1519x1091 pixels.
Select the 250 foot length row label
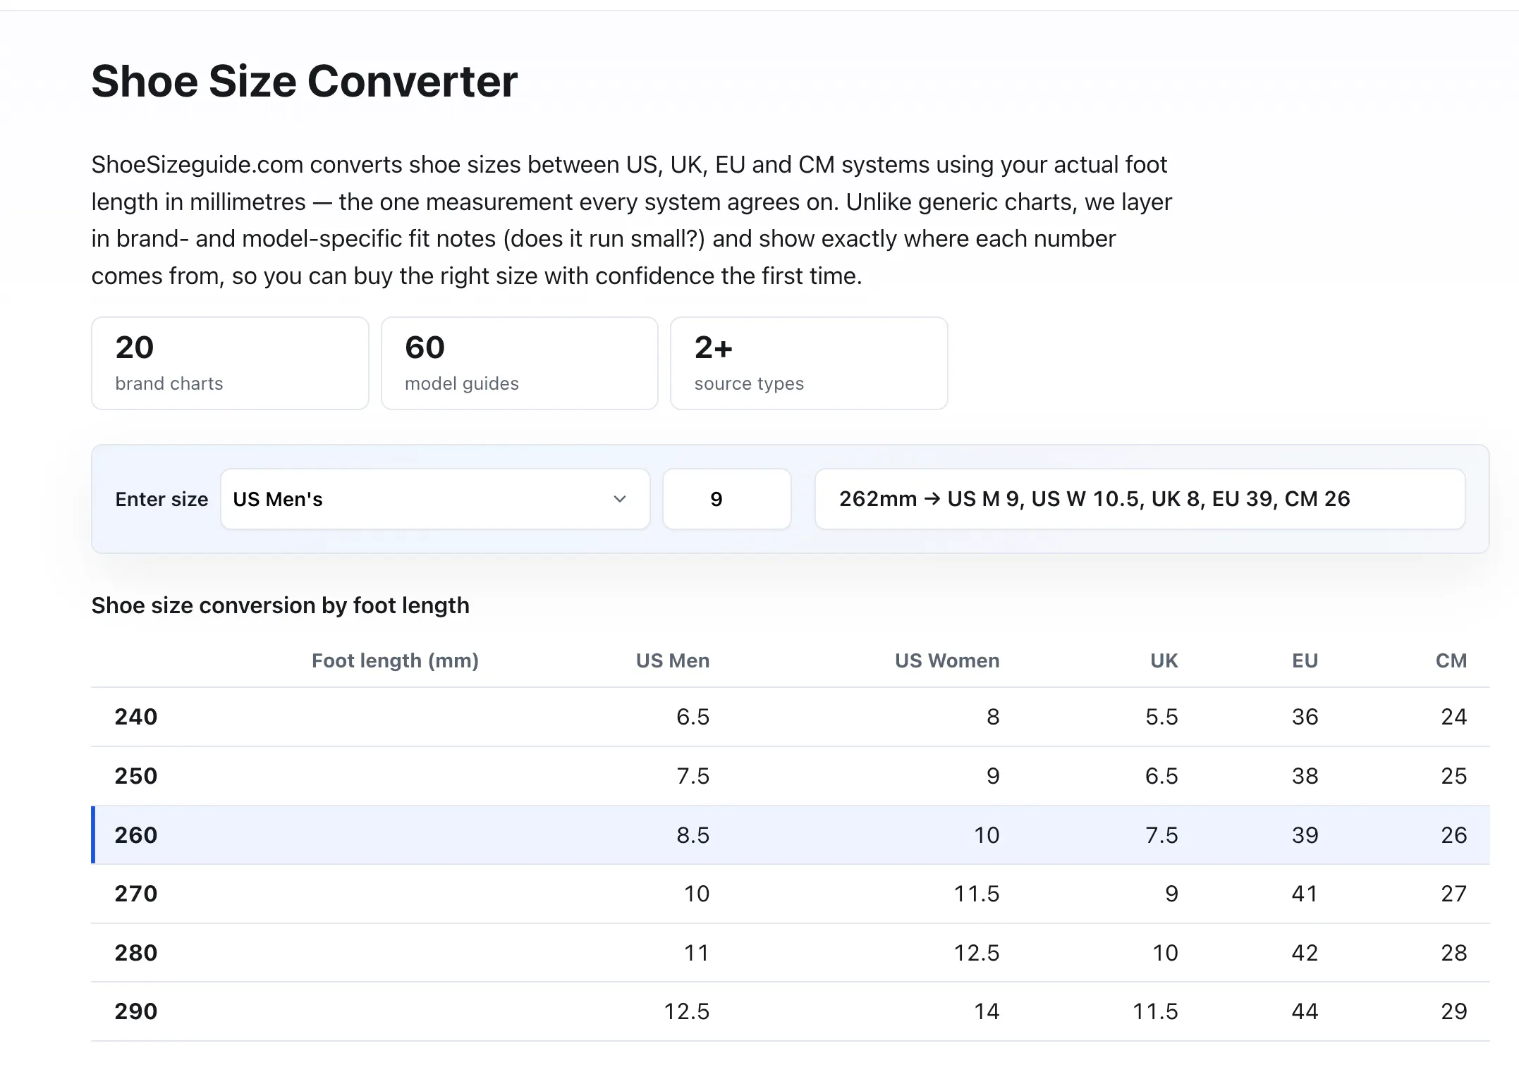[x=136, y=776]
